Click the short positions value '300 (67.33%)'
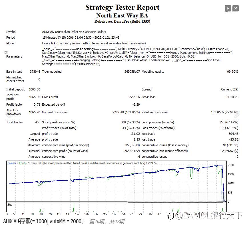 tap(130, 122)
